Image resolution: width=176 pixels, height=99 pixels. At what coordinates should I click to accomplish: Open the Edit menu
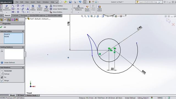[22, 2]
